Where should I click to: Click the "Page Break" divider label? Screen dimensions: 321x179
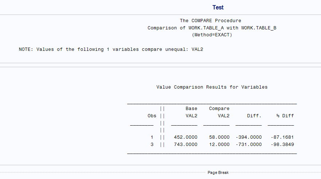click(x=218, y=173)
